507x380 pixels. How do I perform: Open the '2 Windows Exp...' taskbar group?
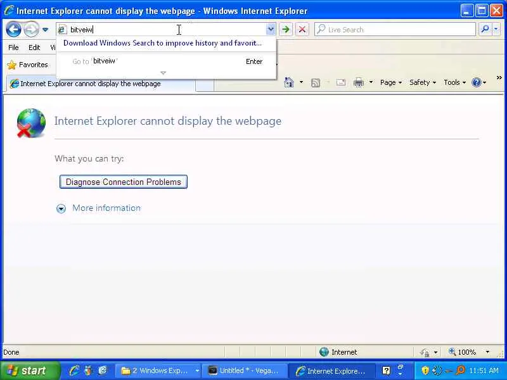point(158,370)
